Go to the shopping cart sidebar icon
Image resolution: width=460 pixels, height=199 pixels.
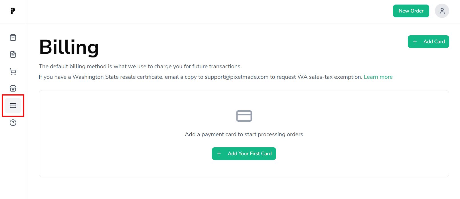[13, 71]
